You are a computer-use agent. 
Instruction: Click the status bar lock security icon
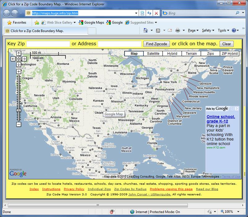210,212
